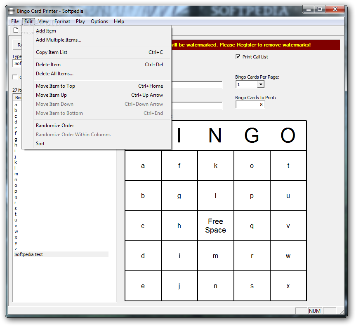Screen dimensions: 356x326
Task: Click the upper text field beside the menu
Action: point(197,85)
